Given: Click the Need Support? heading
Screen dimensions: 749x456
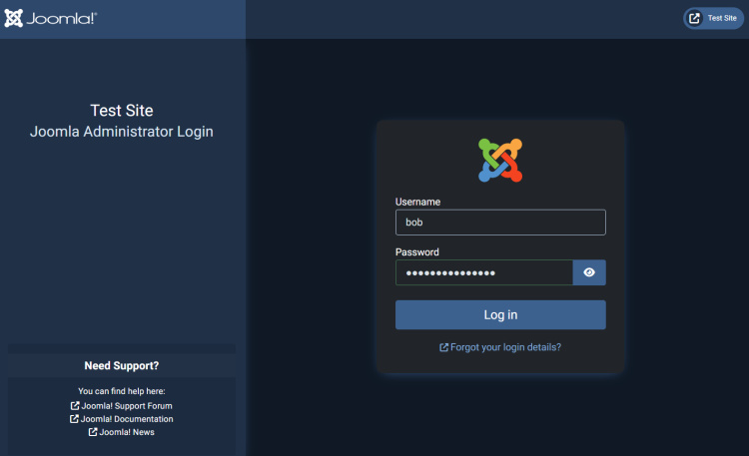Looking at the screenshot, I should (122, 365).
